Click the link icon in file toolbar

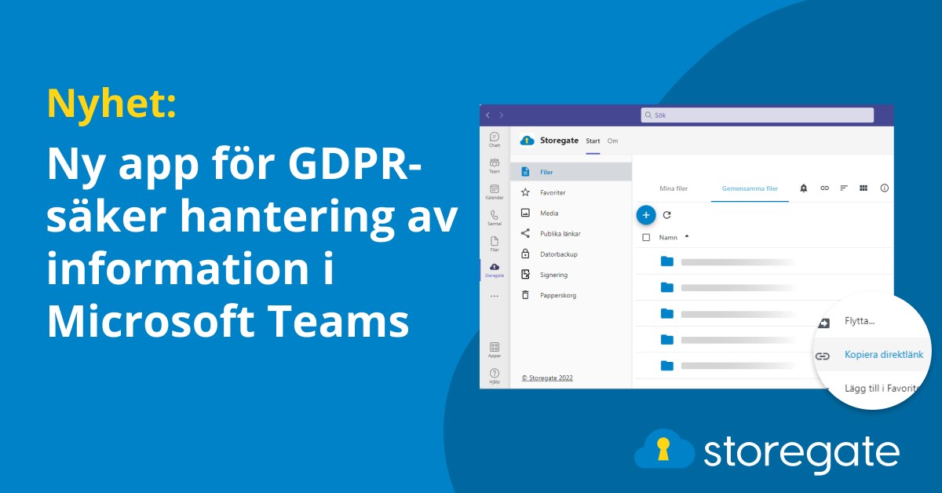click(824, 188)
